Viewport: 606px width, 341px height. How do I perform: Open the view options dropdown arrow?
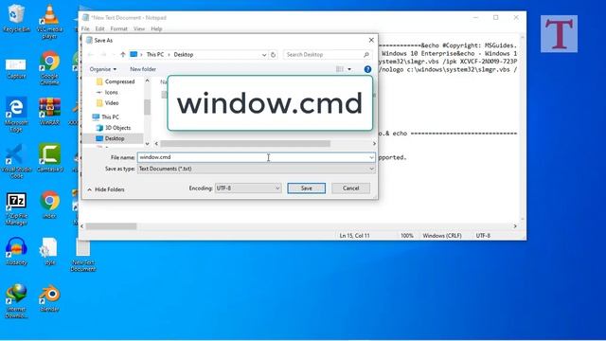click(x=349, y=69)
